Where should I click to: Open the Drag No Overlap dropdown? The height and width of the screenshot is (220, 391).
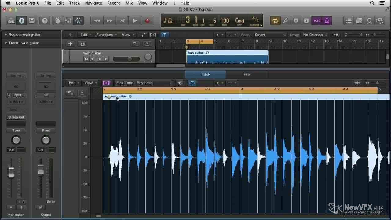(314, 35)
